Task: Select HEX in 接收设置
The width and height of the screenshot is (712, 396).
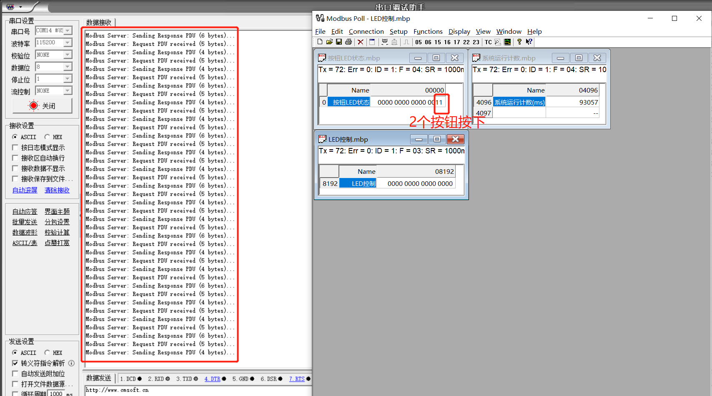Action: 47,137
